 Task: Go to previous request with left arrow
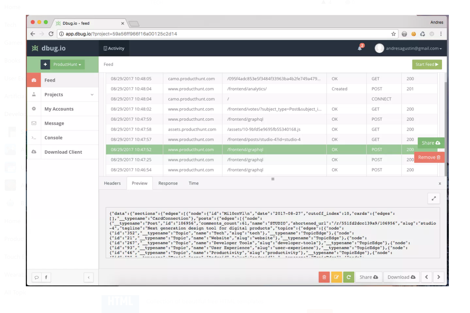click(426, 277)
